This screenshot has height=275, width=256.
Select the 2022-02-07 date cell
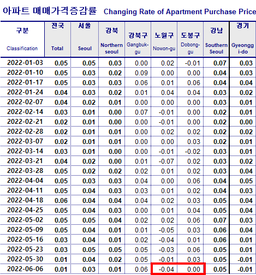[x=25, y=102]
